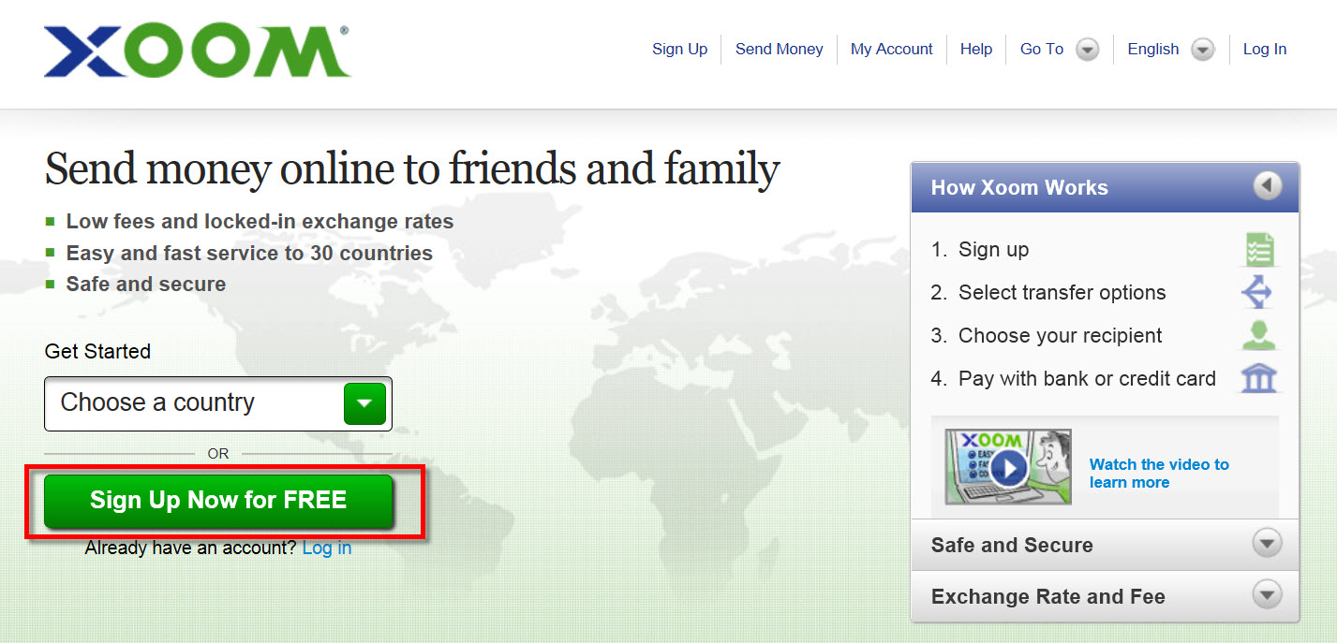Expand the Exchange Rate and Fee section
This screenshot has height=643, width=1337.
(1267, 595)
